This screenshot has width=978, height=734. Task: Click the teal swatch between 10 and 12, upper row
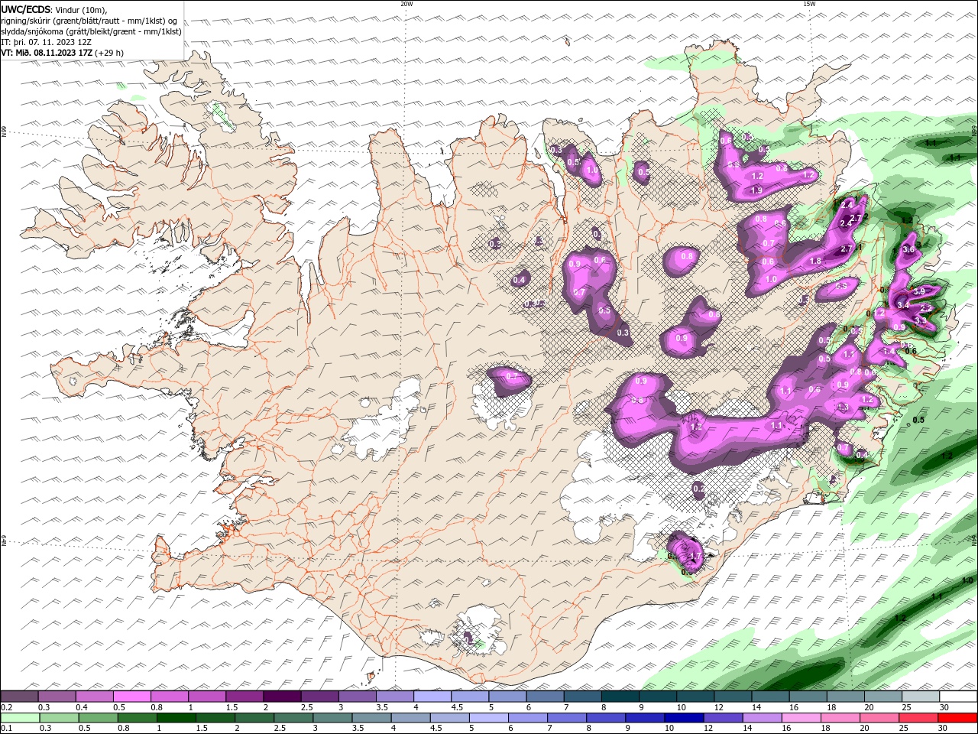(x=695, y=697)
